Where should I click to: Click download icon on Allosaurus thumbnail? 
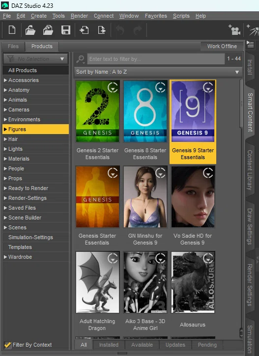[x=208, y=258]
